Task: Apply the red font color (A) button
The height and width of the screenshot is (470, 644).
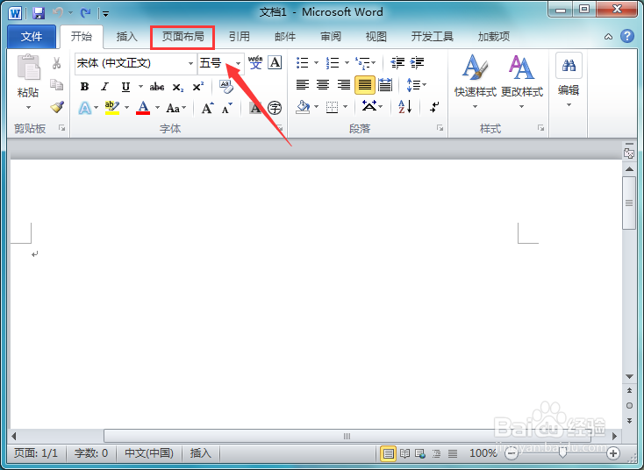Action: coord(143,108)
